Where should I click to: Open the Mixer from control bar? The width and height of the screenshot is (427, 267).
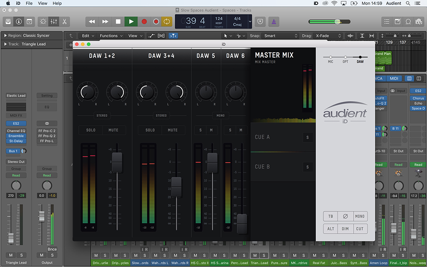click(54, 21)
